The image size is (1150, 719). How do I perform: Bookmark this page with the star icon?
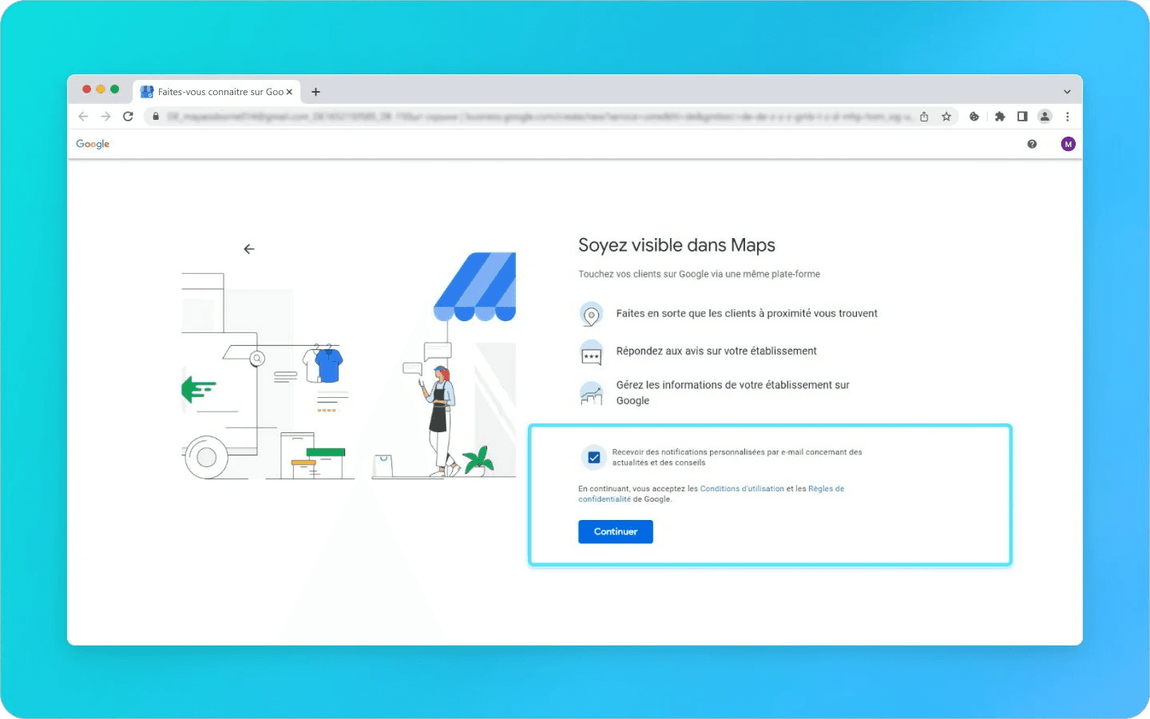tap(946, 117)
